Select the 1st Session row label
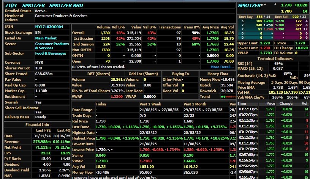Image resolution: width=310 pixels, height=179 pixels. pos(83,39)
